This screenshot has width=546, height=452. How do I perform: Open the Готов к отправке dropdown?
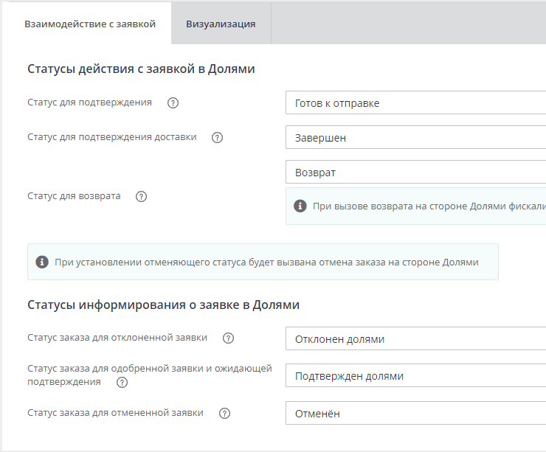point(415,103)
